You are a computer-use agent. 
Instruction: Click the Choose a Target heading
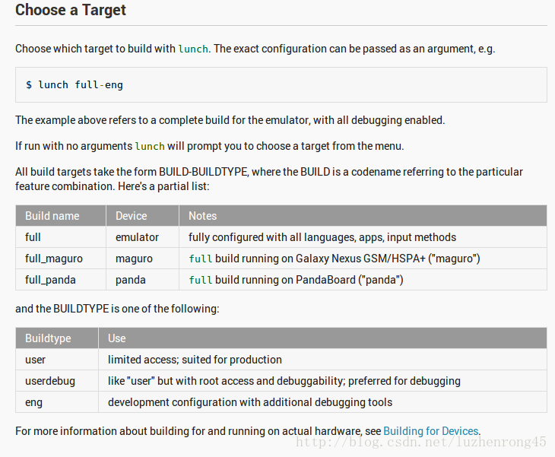71,10
